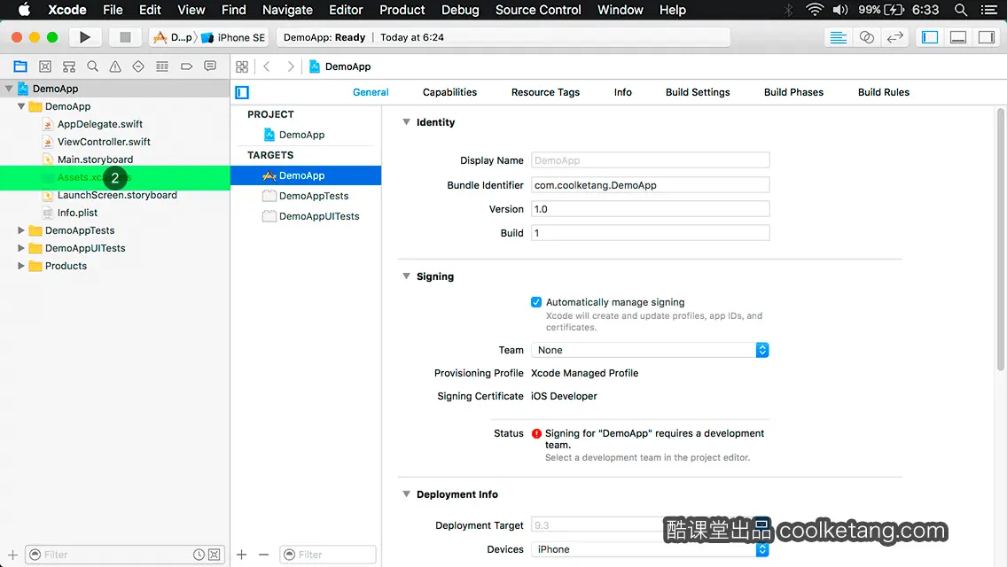Switch to the Capabilities tab
The height and width of the screenshot is (567, 1007).
click(449, 92)
